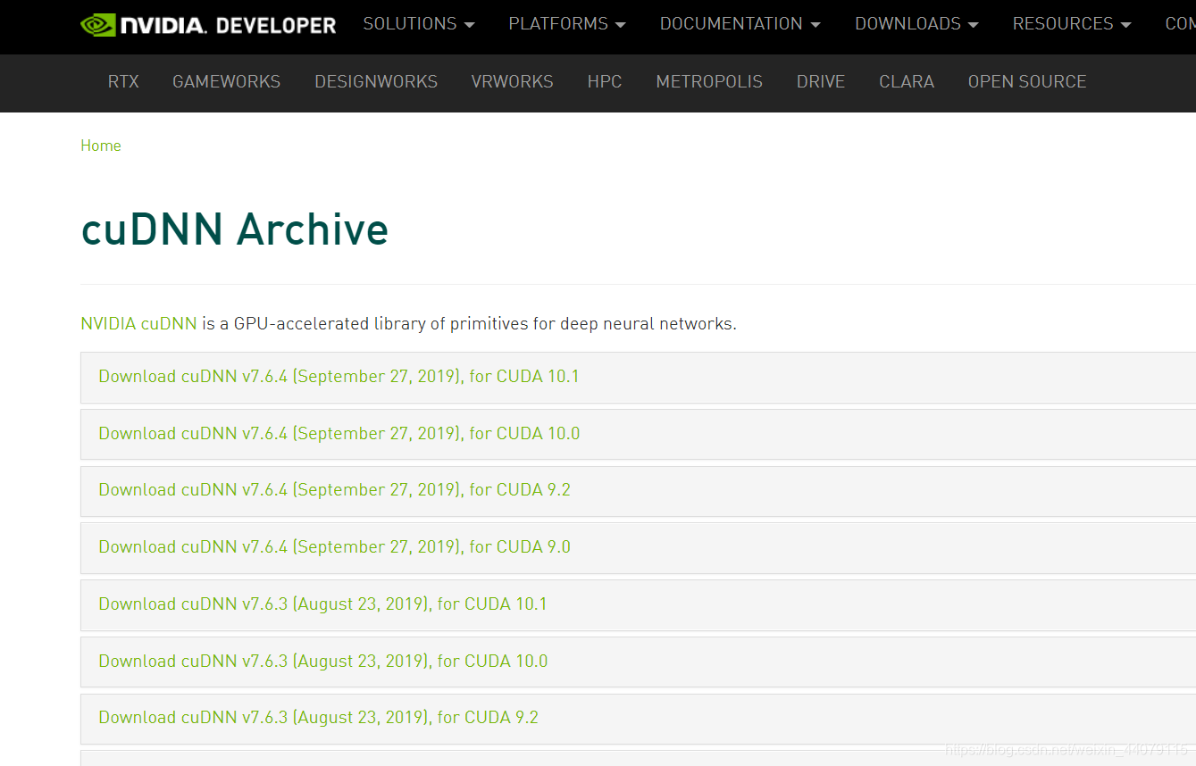Open the PLATFORMS dropdown menu
This screenshot has height=766, width=1196.
coord(567,24)
